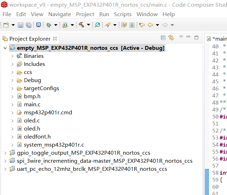This screenshot has width=227, height=195.
Task: Click the Save toolbar icon
Action: click(20, 25)
